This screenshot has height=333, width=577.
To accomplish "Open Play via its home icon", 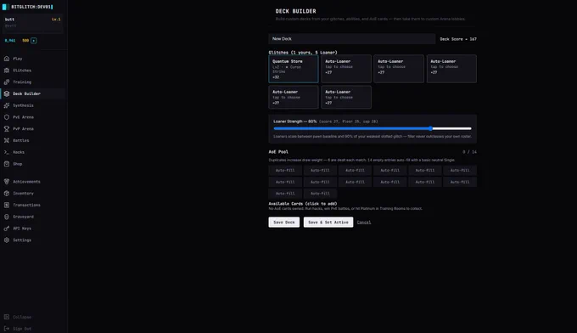I will coord(7,59).
